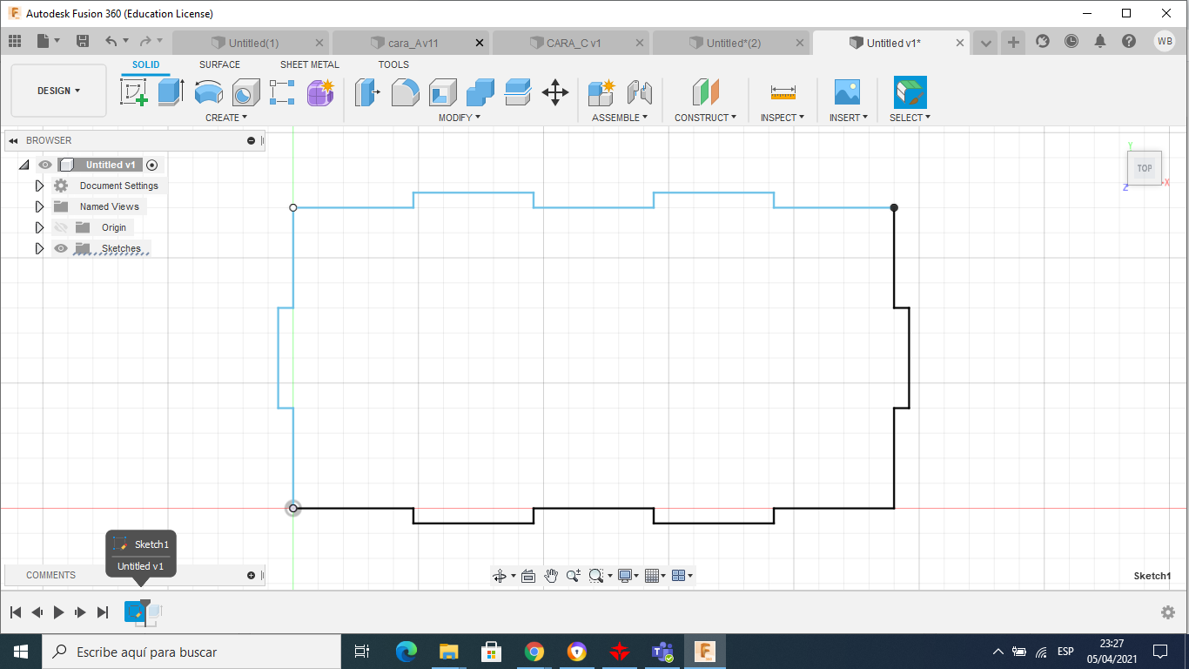Viewport: 1189px width, 669px height.
Task: Click the New Component icon
Action: pos(601,91)
